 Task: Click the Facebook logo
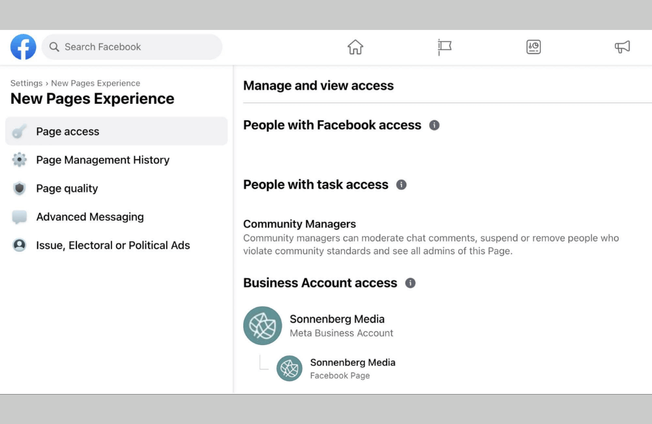click(x=23, y=46)
